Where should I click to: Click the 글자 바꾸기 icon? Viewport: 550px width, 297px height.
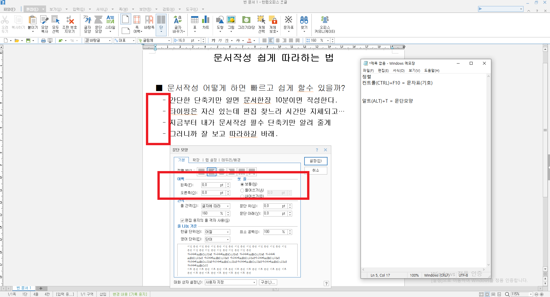178,20
